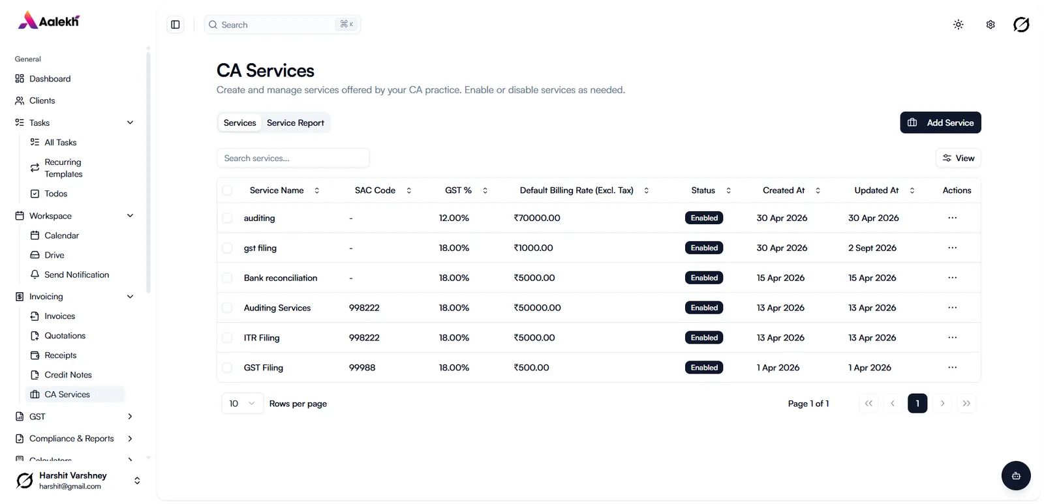Click the Aalekh logo
Image resolution: width=1044 pixels, height=504 pixels.
(x=49, y=21)
